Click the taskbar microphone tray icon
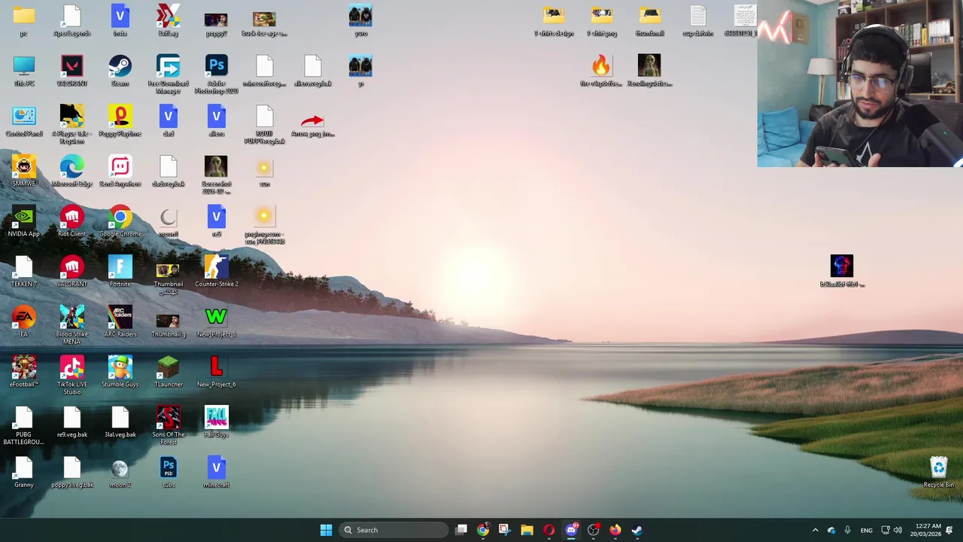The width and height of the screenshot is (963, 542). [847, 530]
